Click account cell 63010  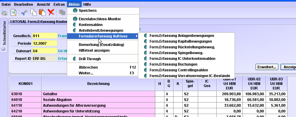[26, 94]
